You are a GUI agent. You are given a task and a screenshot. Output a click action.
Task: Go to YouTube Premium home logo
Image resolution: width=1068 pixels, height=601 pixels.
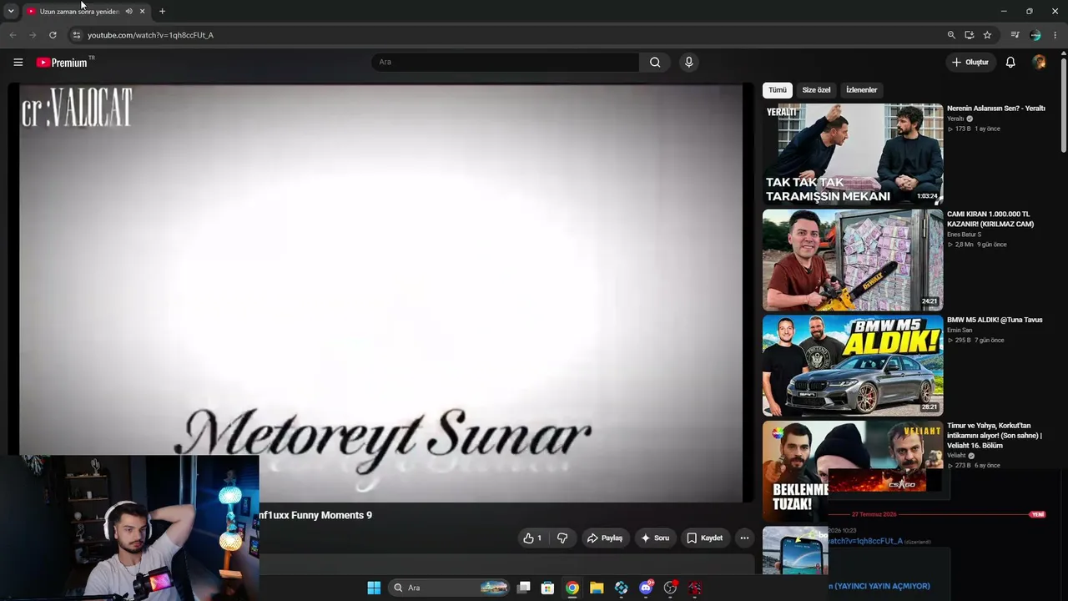62,63
